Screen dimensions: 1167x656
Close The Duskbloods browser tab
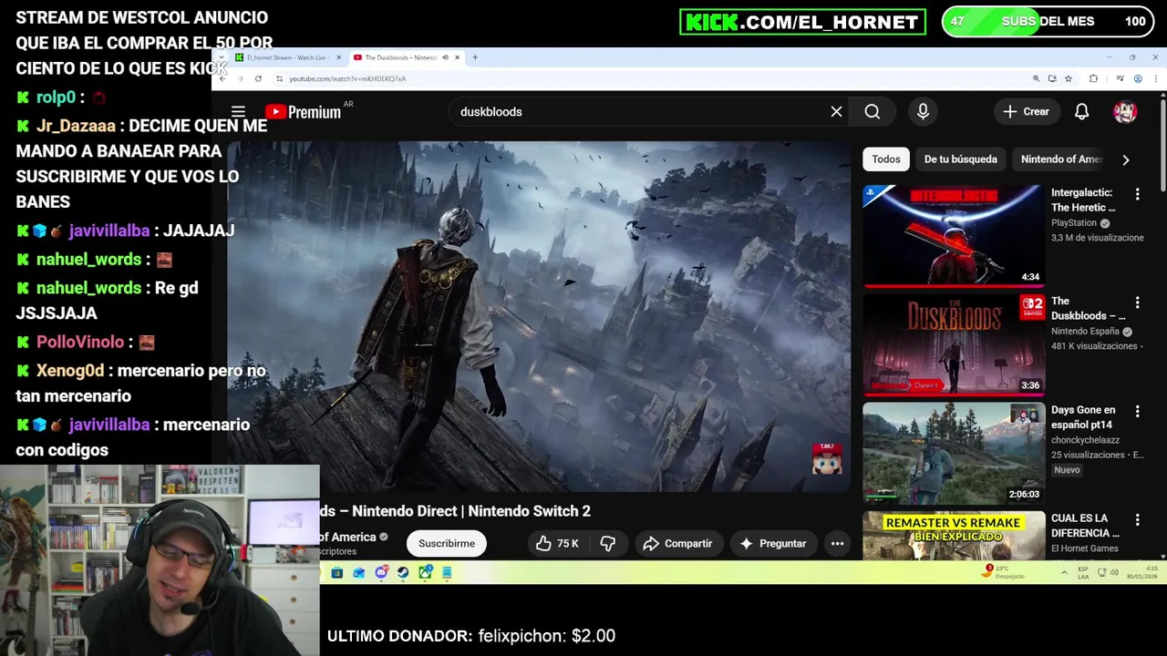coord(458,57)
